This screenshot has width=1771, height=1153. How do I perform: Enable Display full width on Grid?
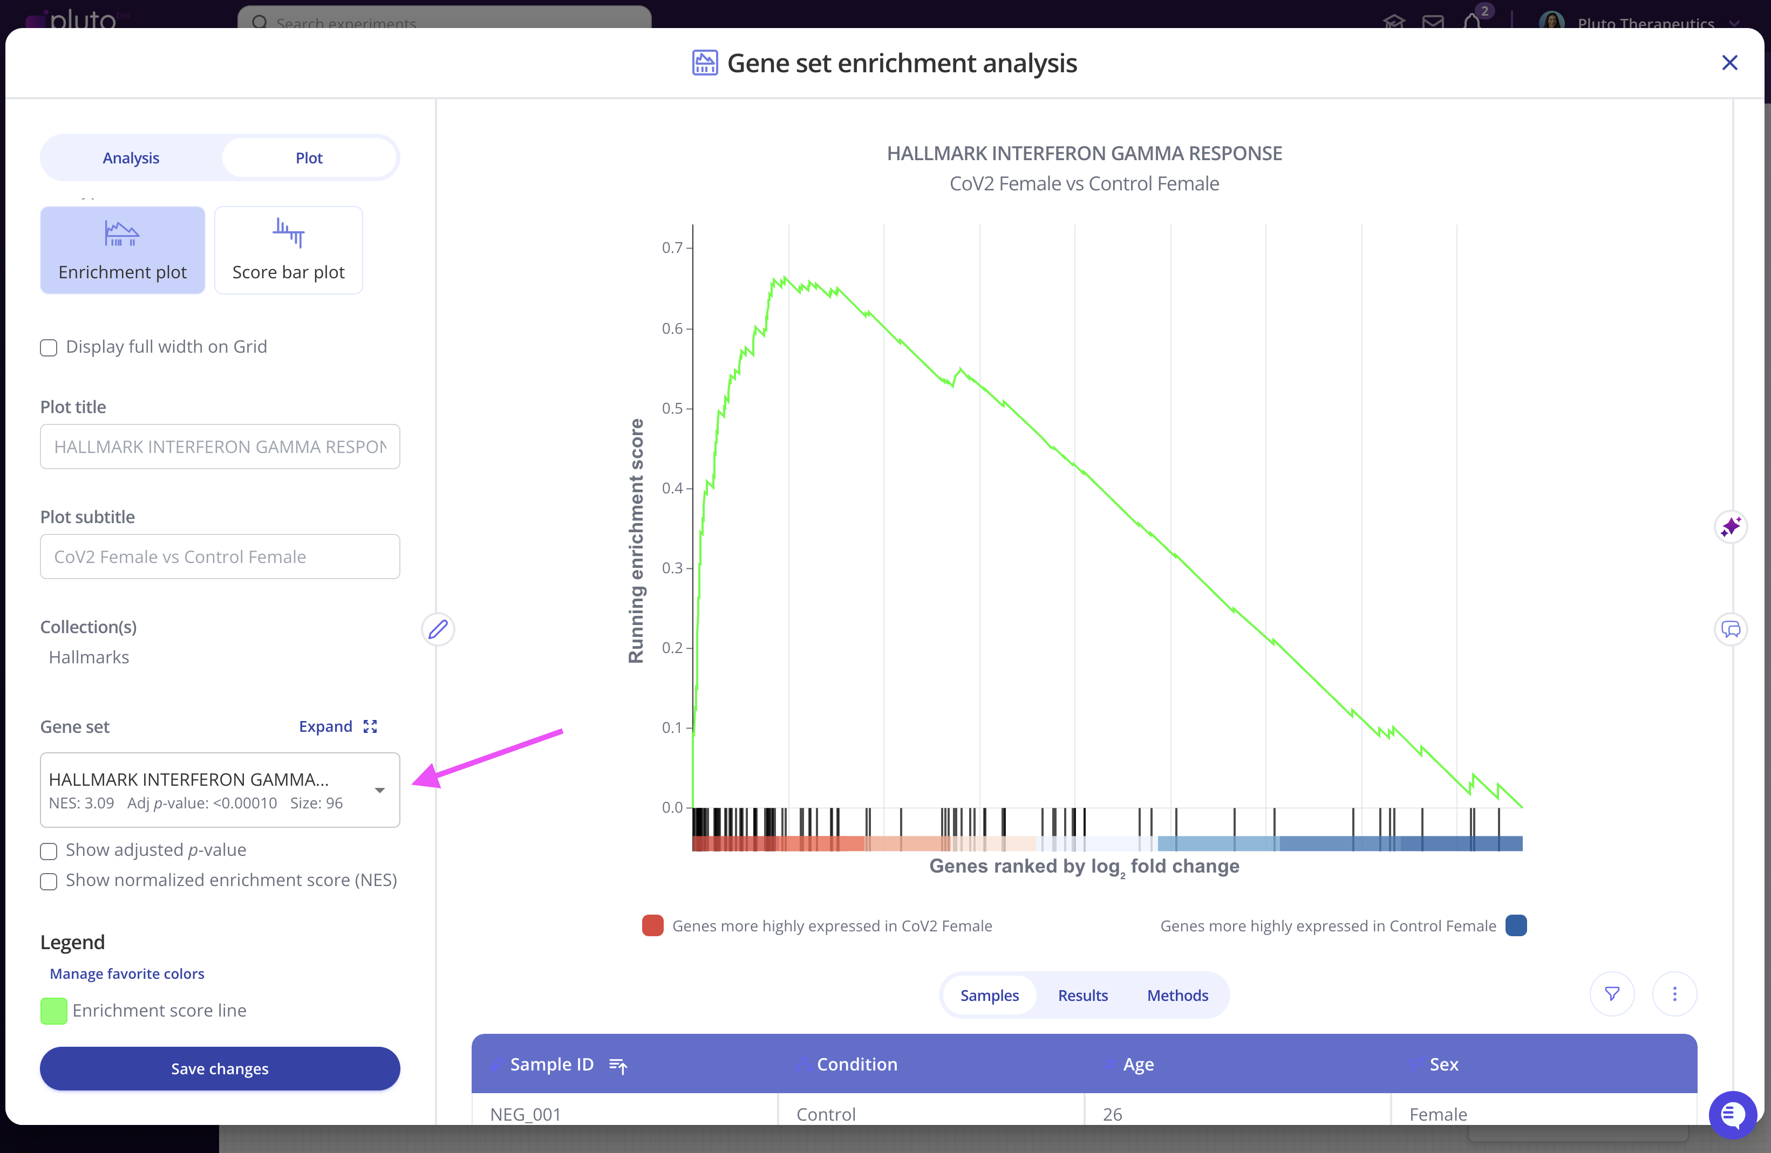[x=49, y=347]
